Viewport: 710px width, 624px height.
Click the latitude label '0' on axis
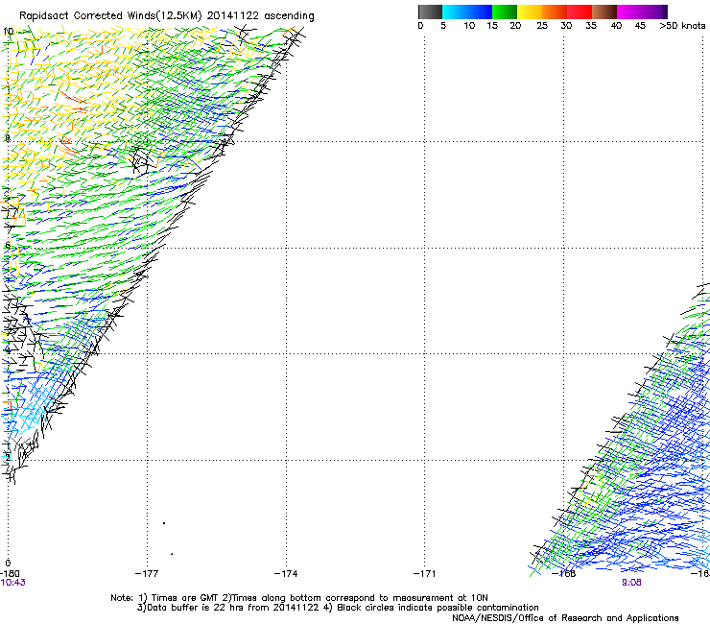(x=8, y=564)
